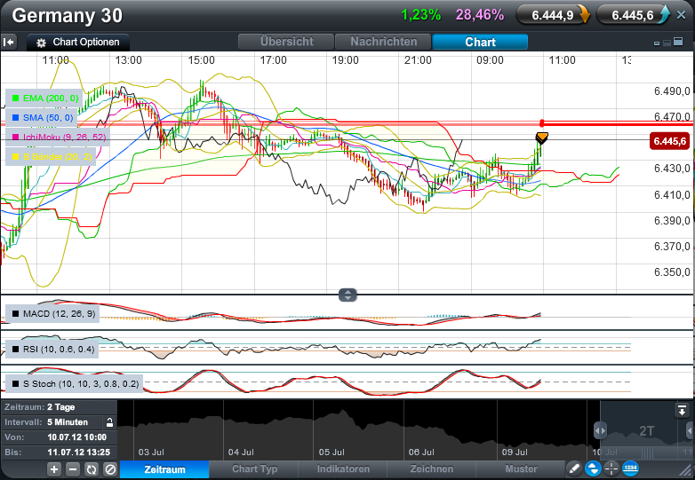695x480 pixels.
Task: Zoom in with the plus button
Action: pos(54,469)
